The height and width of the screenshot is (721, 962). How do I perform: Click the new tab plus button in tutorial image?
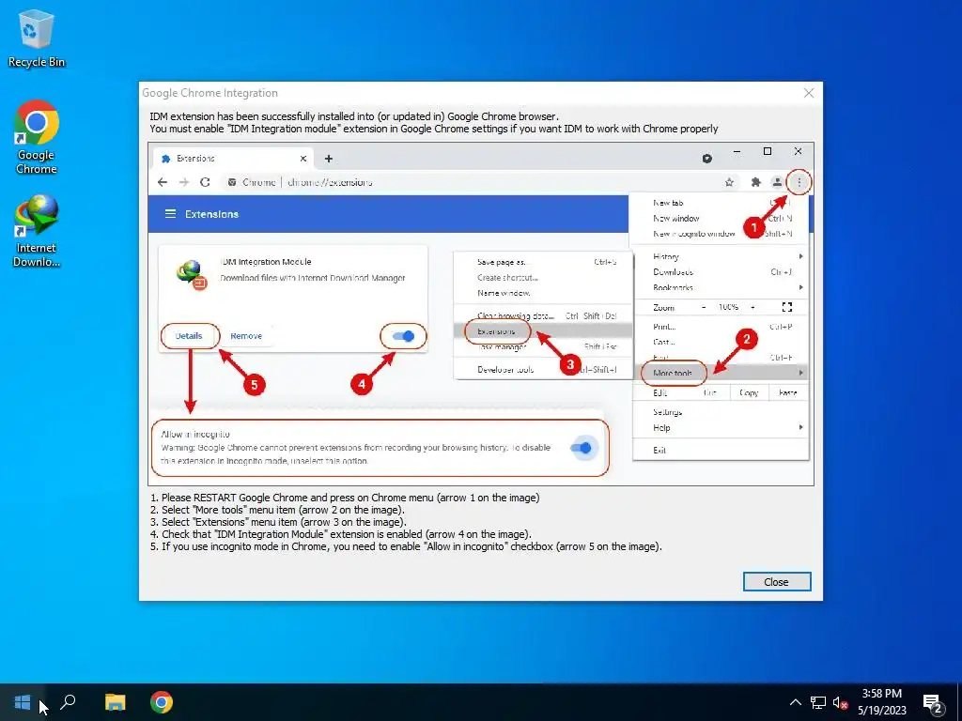329,159
